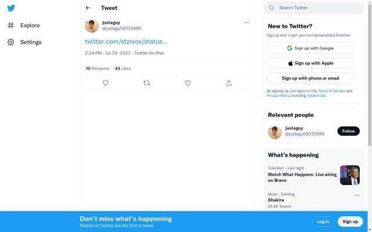Screen dimensions: 372x232
Task: Sign up with Apple
Action: 310,63
